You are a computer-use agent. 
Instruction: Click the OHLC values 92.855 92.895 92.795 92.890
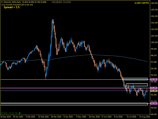click(34, 2)
